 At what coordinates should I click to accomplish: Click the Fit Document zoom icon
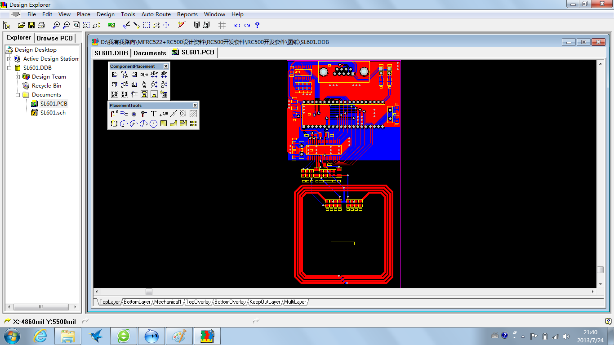pyautogui.click(x=76, y=25)
